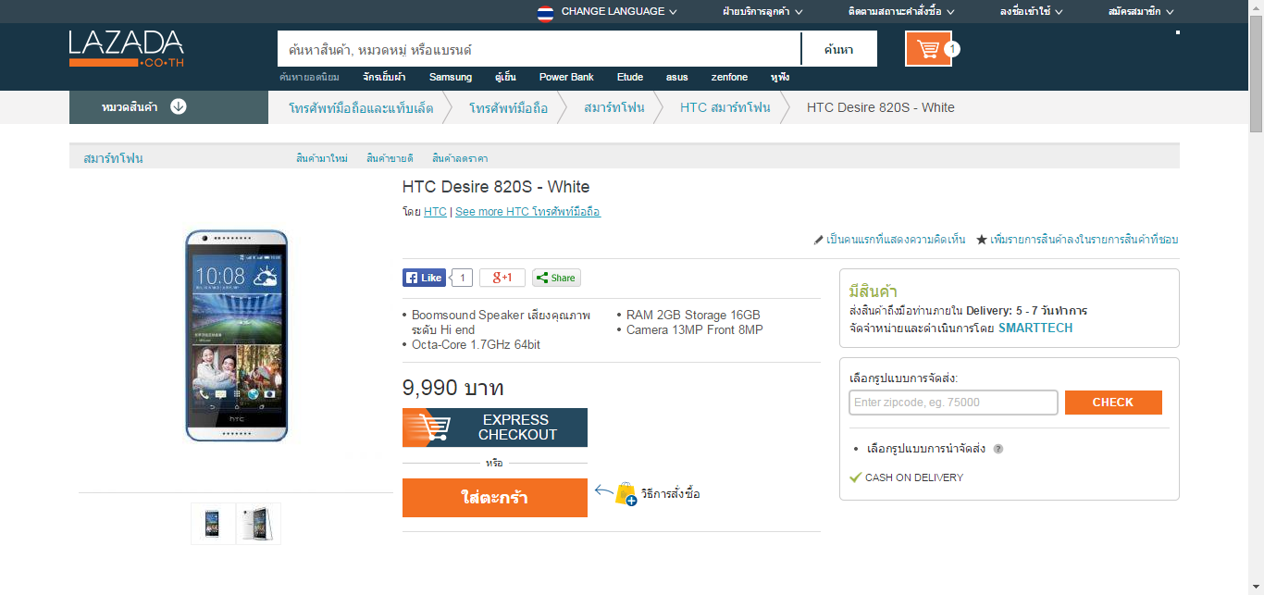Click the green Share button
Image resolution: width=1264 pixels, height=595 pixels.
556,278
